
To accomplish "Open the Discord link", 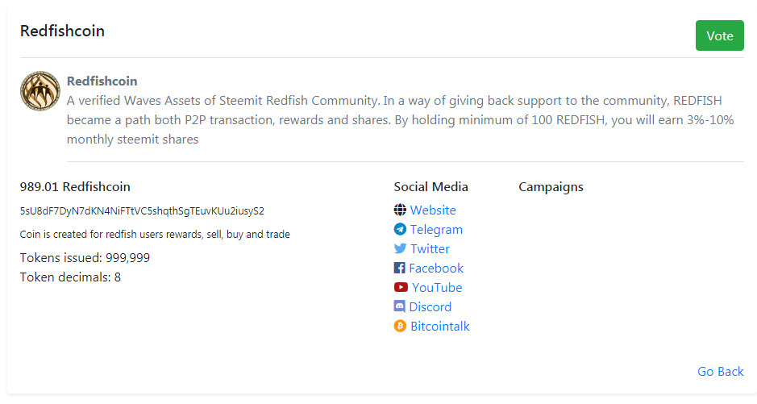I will (x=430, y=306).
